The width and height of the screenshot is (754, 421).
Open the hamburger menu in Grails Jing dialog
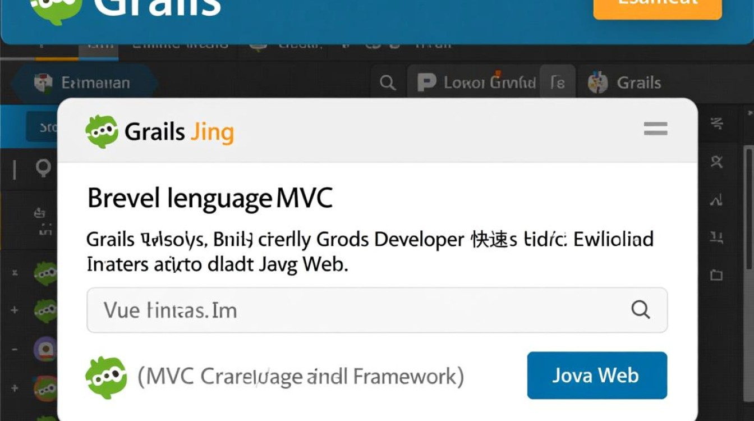click(x=655, y=129)
